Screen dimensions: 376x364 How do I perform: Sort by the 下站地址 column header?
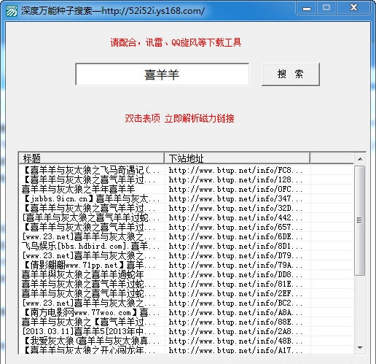(x=237, y=158)
